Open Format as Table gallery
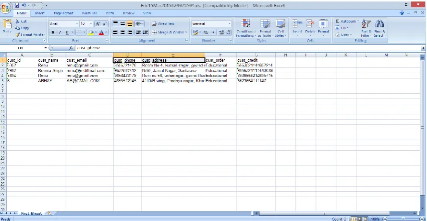Image resolution: width=427 pixels, height=221 pixels. pos(265,28)
